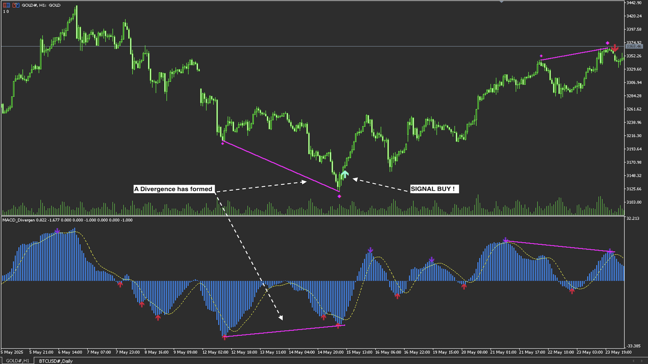Viewport: 648px width, 364px height.
Task: Click price scale value 3238.96
Action: coord(634,122)
